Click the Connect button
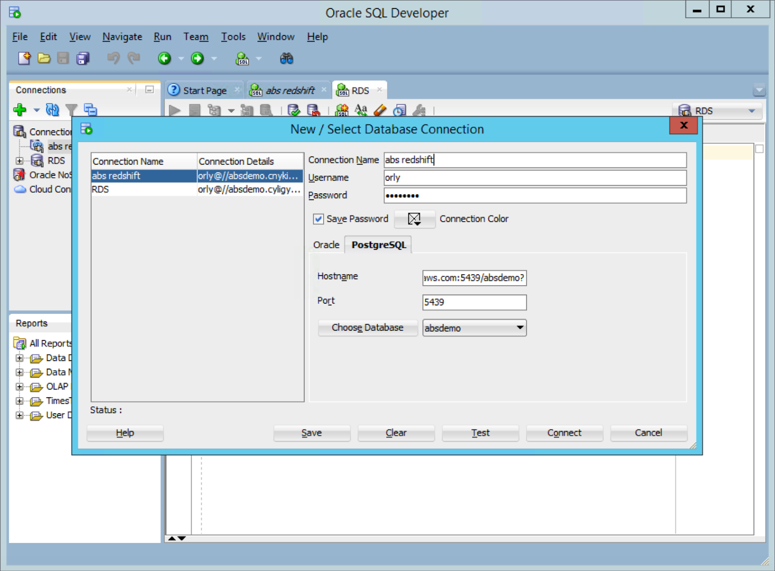Image resolution: width=775 pixels, height=571 pixels. pos(564,433)
